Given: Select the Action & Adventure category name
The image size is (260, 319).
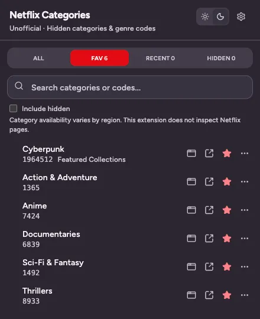Looking at the screenshot, I should tap(60, 177).
